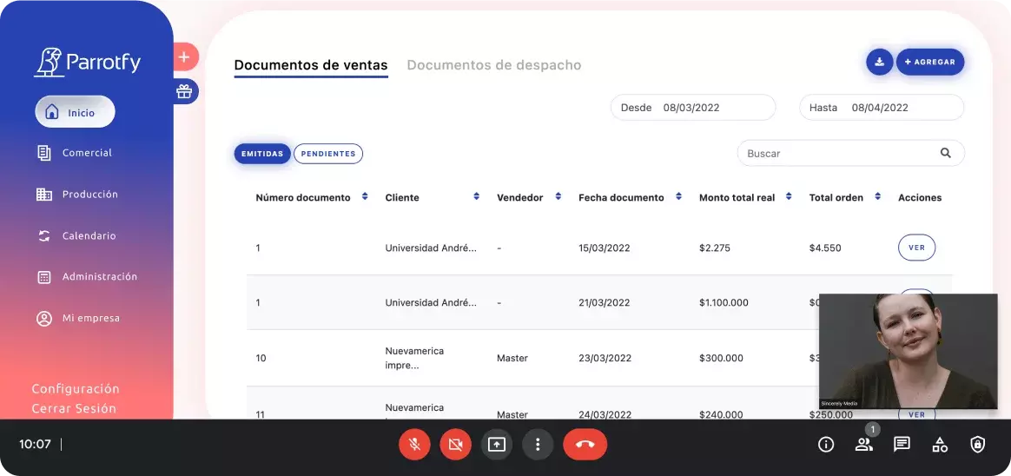Open the activities shapes icon
This screenshot has width=1011, height=476.
(940, 445)
